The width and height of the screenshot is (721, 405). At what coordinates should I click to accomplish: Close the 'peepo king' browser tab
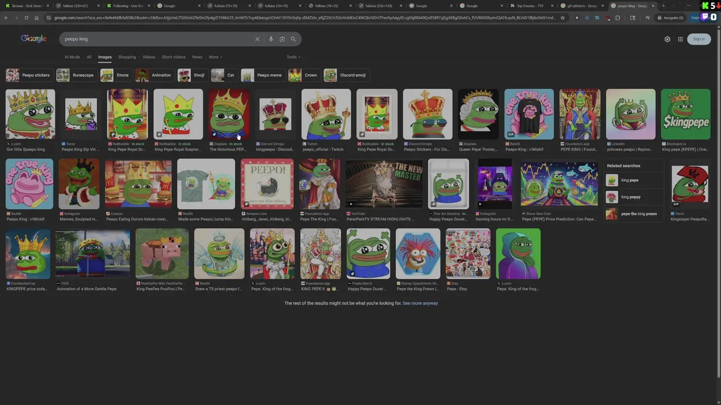[x=653, y=6]
